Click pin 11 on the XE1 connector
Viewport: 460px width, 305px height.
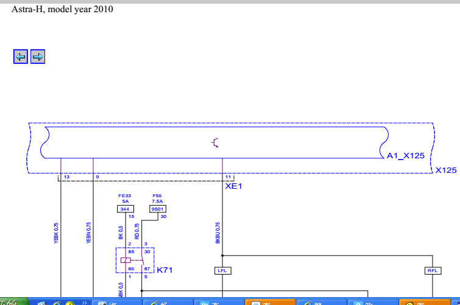(x=228, y=177)
